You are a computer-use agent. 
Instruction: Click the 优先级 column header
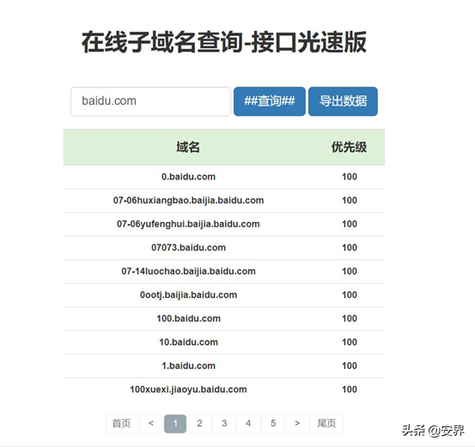click(x=349, y=147)
